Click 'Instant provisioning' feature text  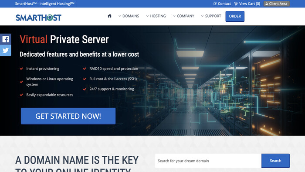click(x=43, y=69)
